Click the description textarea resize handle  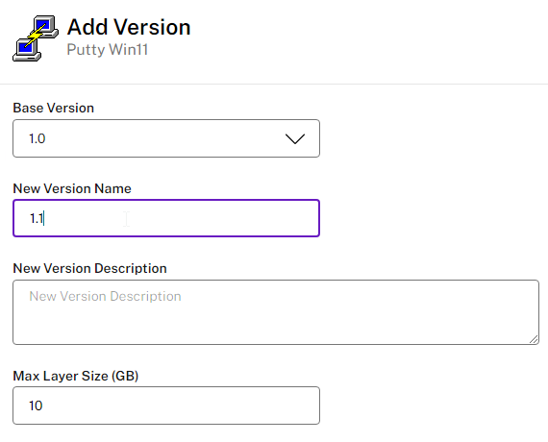(x=534, y=339)
